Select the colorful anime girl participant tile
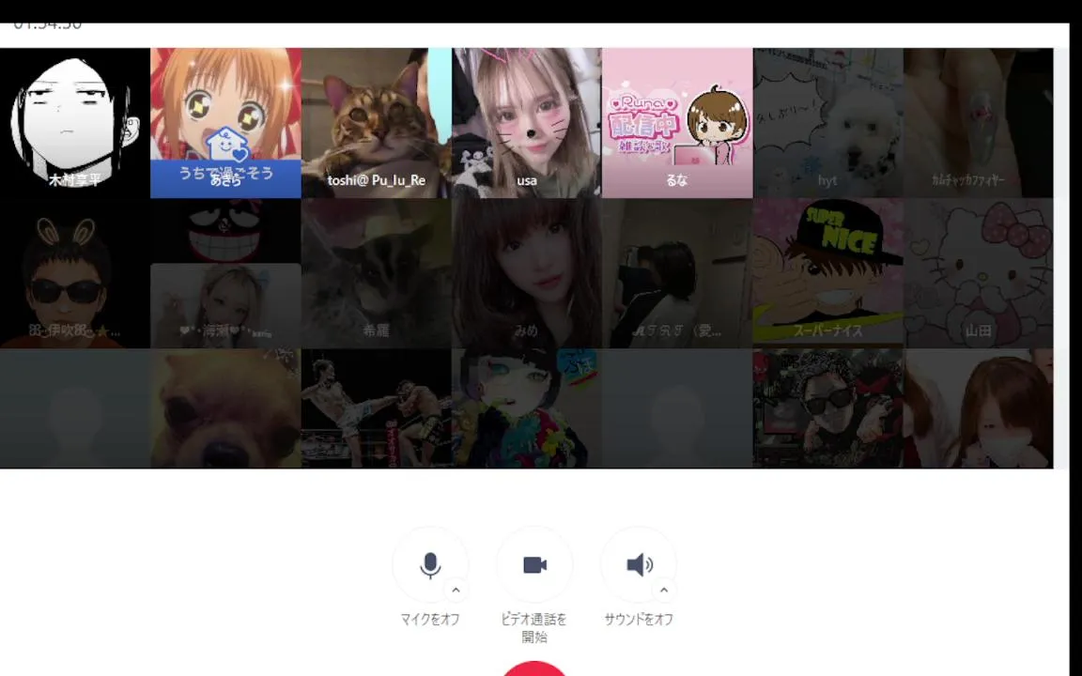1082x676 pixels. click(x=527, y=408)
